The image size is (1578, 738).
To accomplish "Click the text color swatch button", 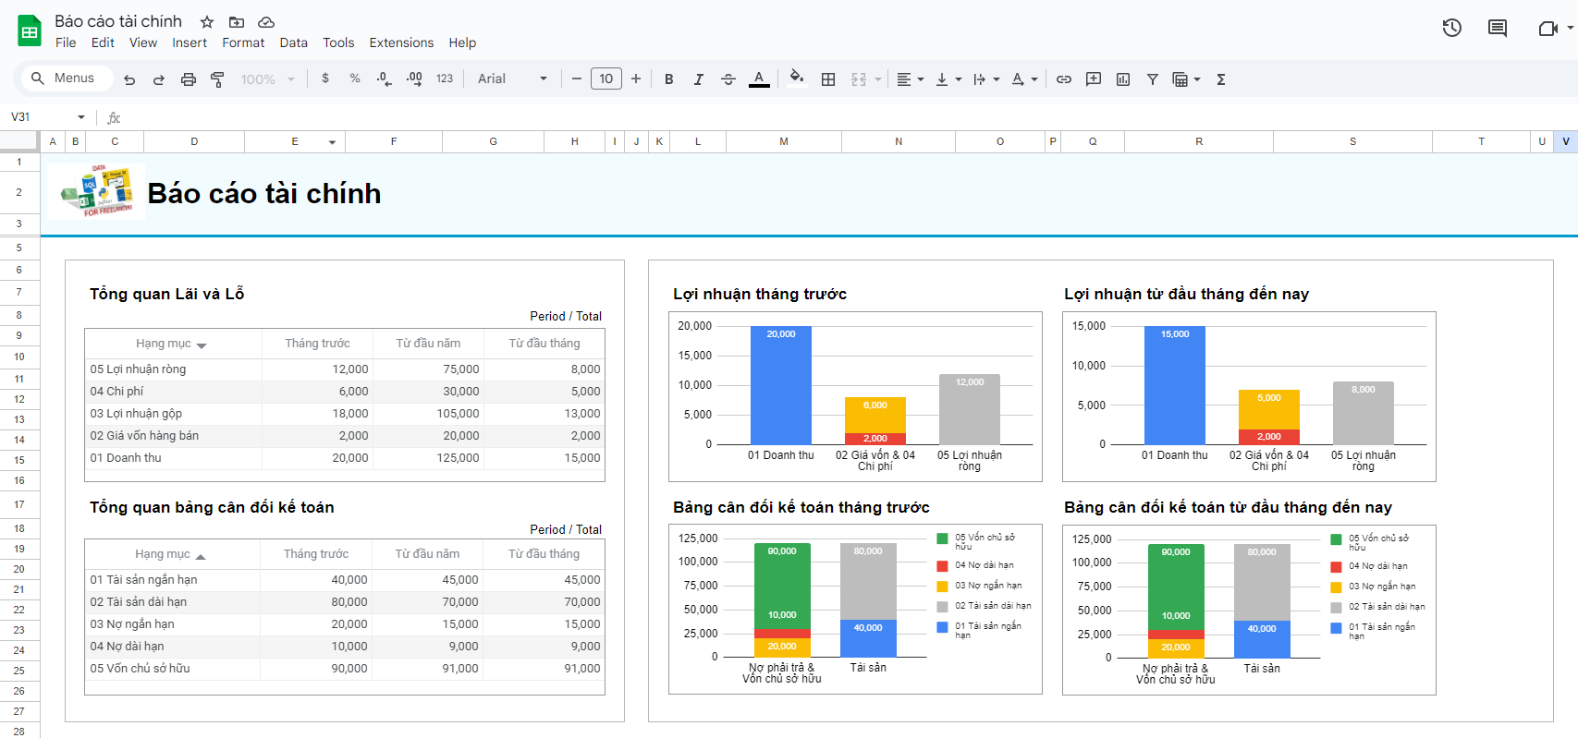I will tap(759, 79).
